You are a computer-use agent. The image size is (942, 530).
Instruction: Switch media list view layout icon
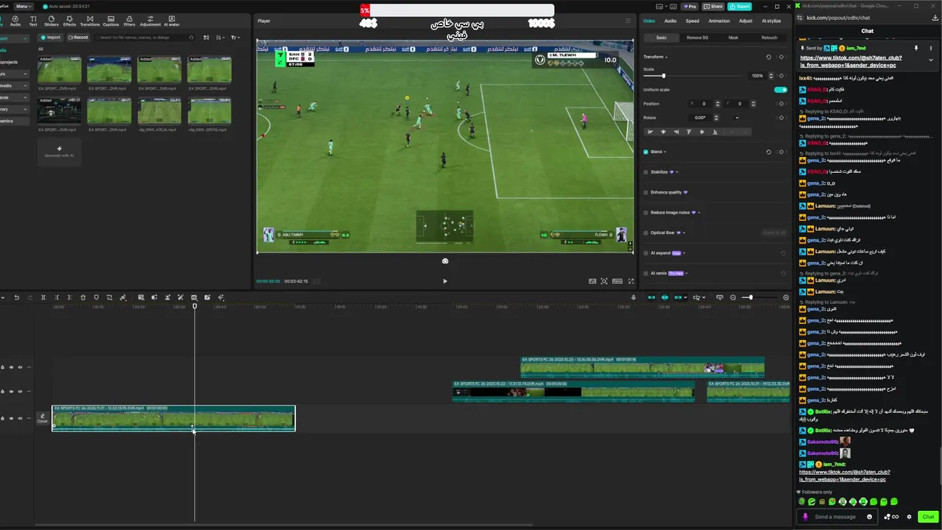tap(206, 38)
